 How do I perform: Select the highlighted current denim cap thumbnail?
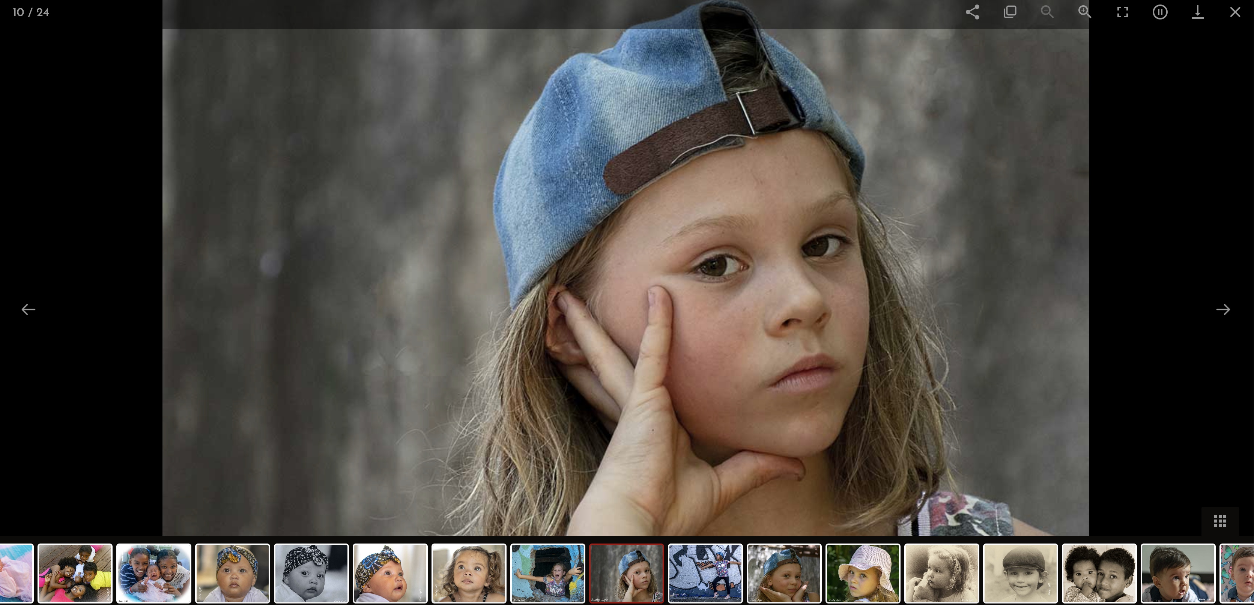coord(627,574)
